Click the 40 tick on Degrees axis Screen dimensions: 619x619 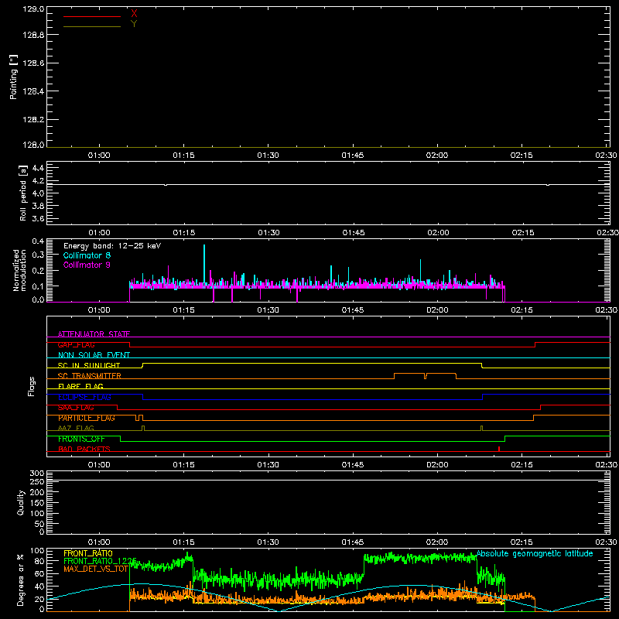tap(39, 587)
